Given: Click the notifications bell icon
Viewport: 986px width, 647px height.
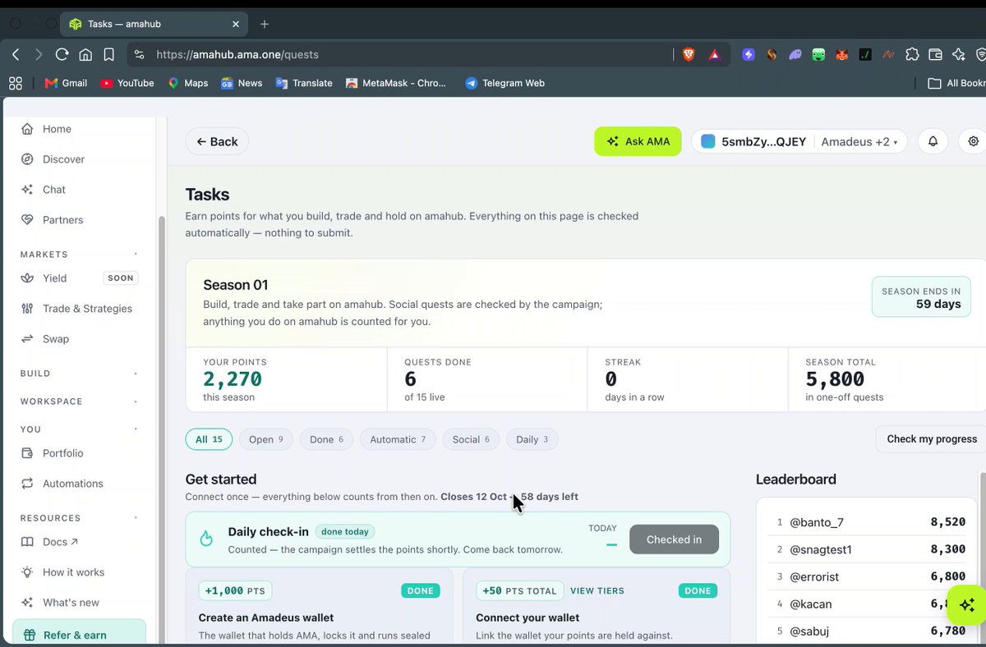Looking at the screenshot, I should click(933, 141).
